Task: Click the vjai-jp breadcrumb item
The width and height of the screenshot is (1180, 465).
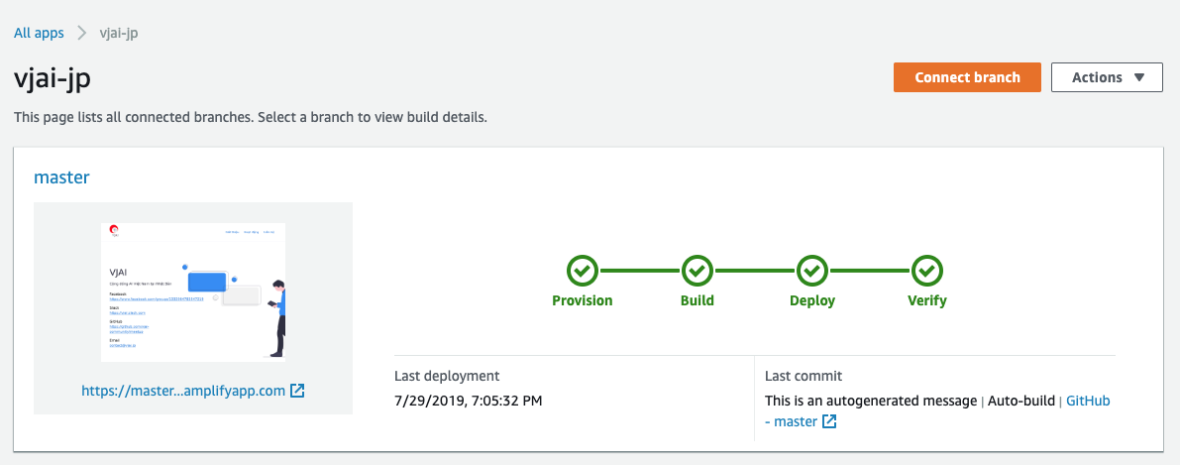Action: [119, 33]
